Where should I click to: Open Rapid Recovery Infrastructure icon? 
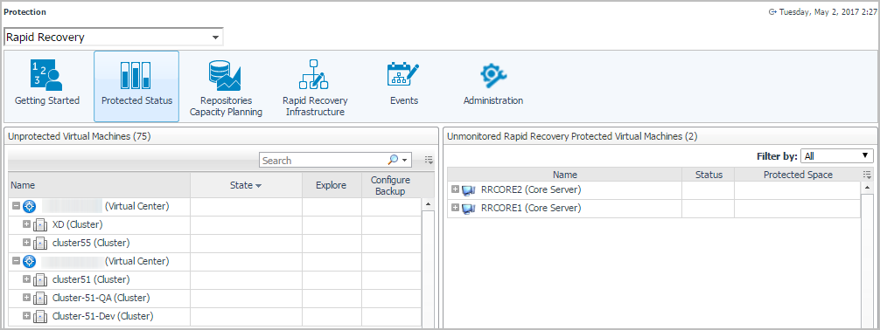[314, 74]
